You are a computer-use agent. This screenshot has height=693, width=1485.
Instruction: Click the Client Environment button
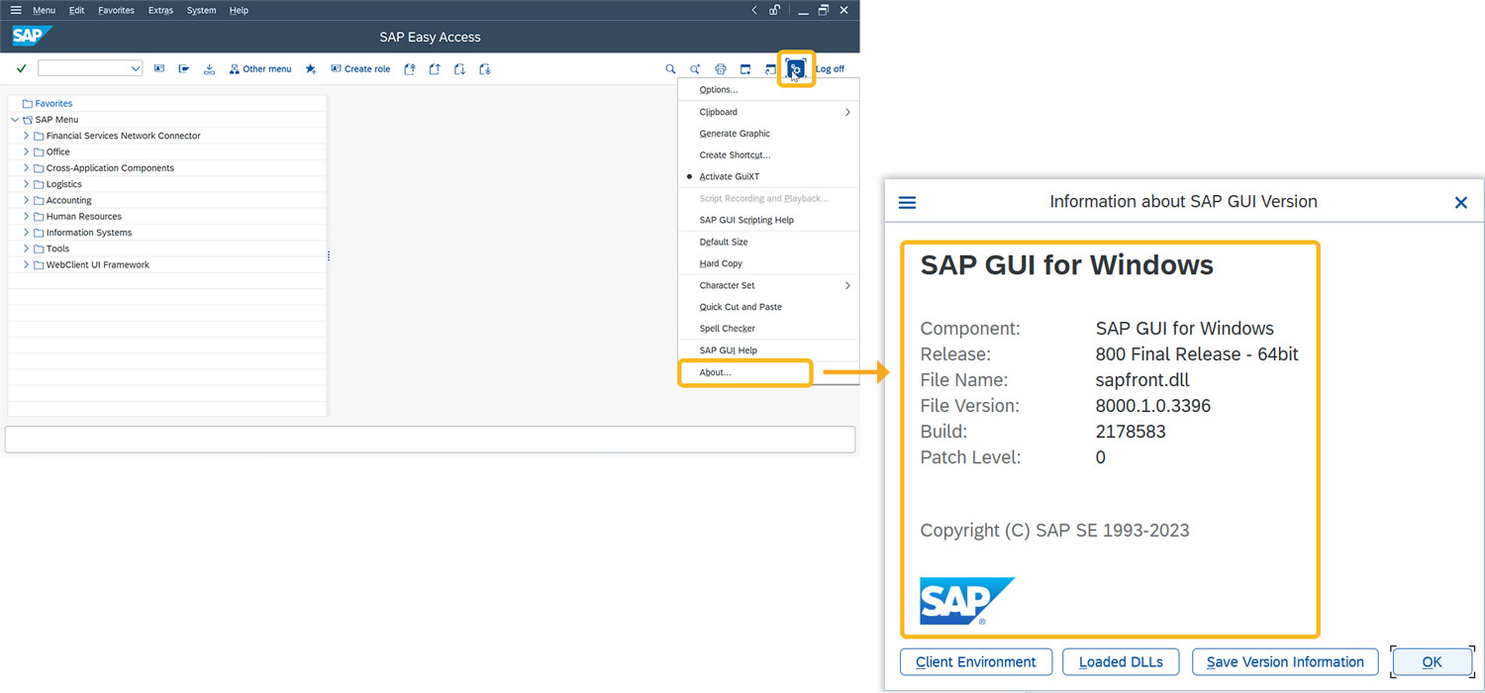tap(975, 662)
